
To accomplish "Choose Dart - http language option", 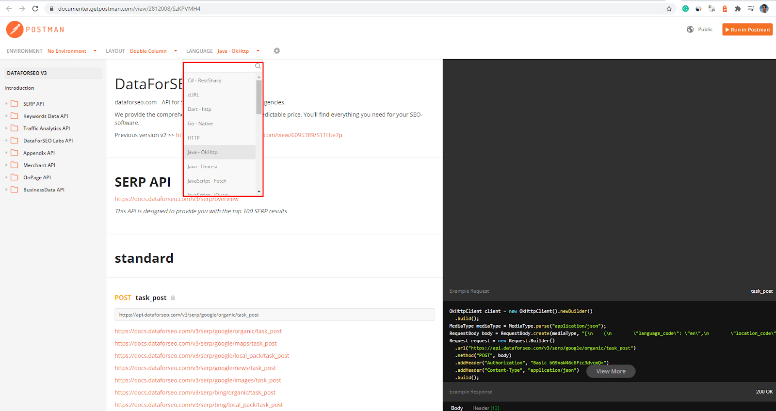I will (220, 109).
